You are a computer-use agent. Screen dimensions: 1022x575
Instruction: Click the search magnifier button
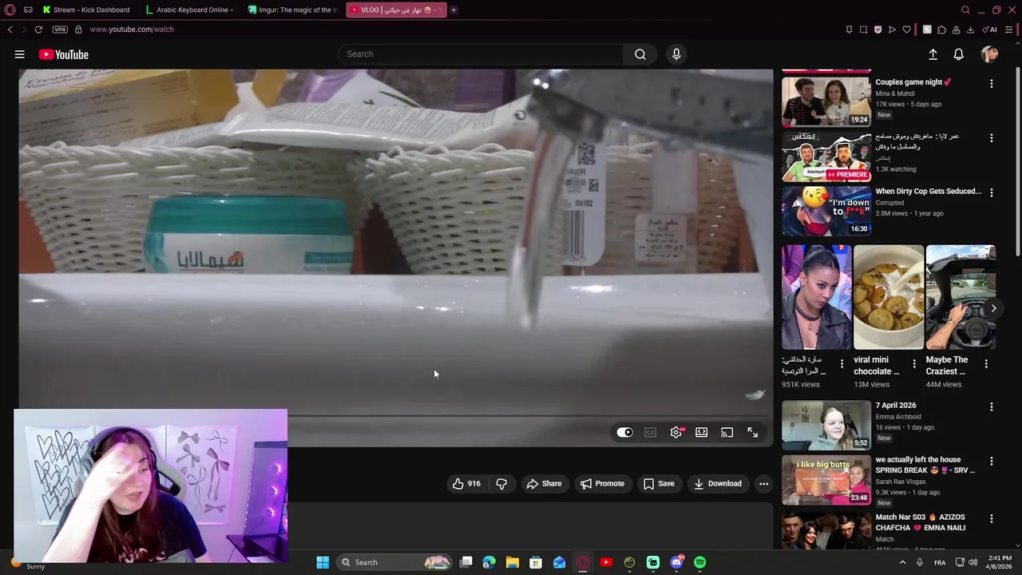pyautogui.click(x=640, y=54)
